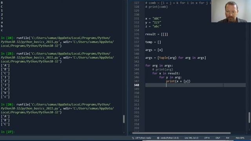The height and width of the screenshot is (141, 251).
Task: Click the UTF-8 encoding status entry
Action: 207,138
